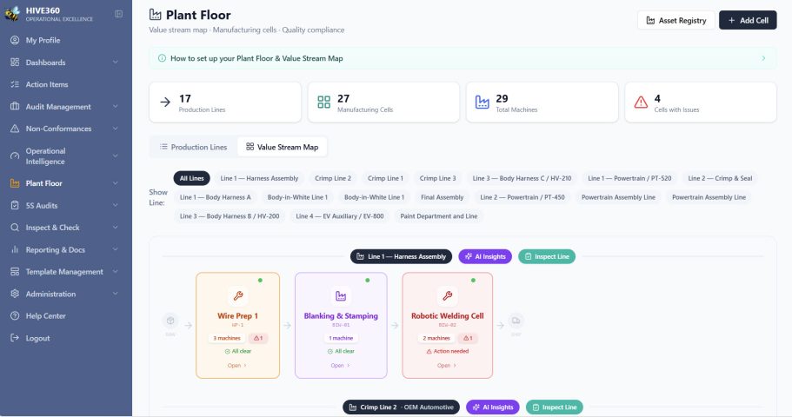Screen dimensions: 792x417
Task: Open the Robotic Welding Cell link
Action: click(x=447, y=366)
